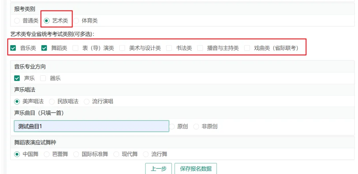Choose the 体育类 exam category
Viewport: 358px width, 174px height.
(76, 21)
